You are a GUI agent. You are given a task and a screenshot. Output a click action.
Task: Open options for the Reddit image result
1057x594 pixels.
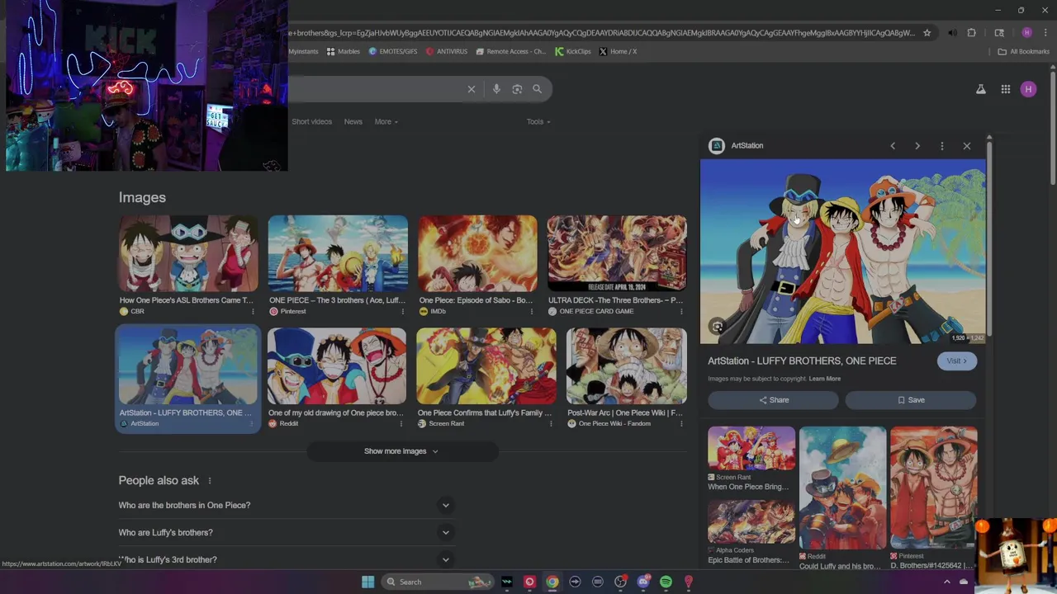(402, 424)
